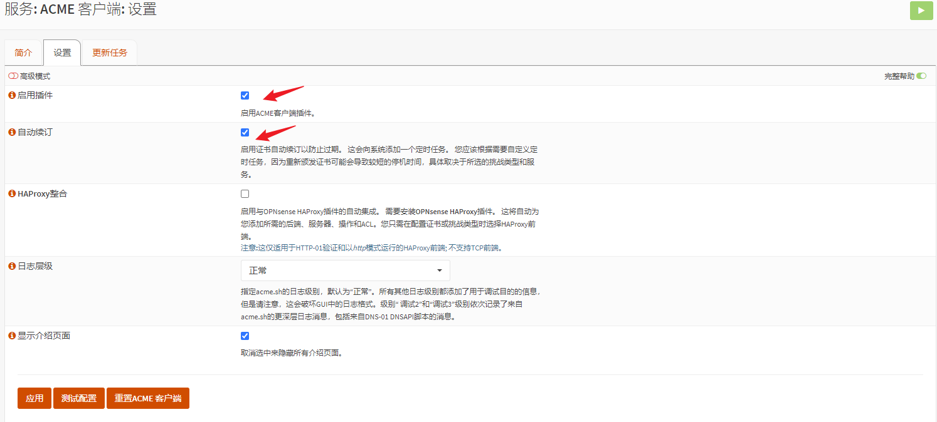Viewport: 937px width, 422px height.
Task: Uncheck the 启用插件 checkbox
Action: [245, 96]
